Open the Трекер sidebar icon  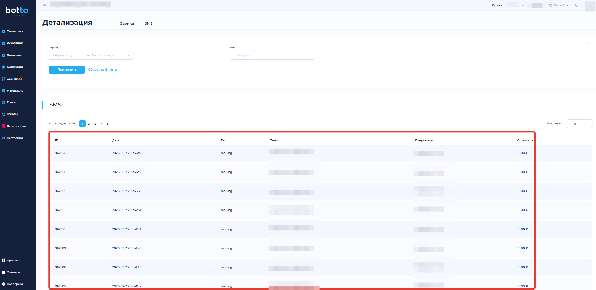pos(3,102)
